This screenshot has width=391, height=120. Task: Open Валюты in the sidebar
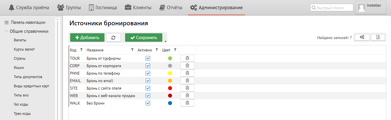point(20,40)
